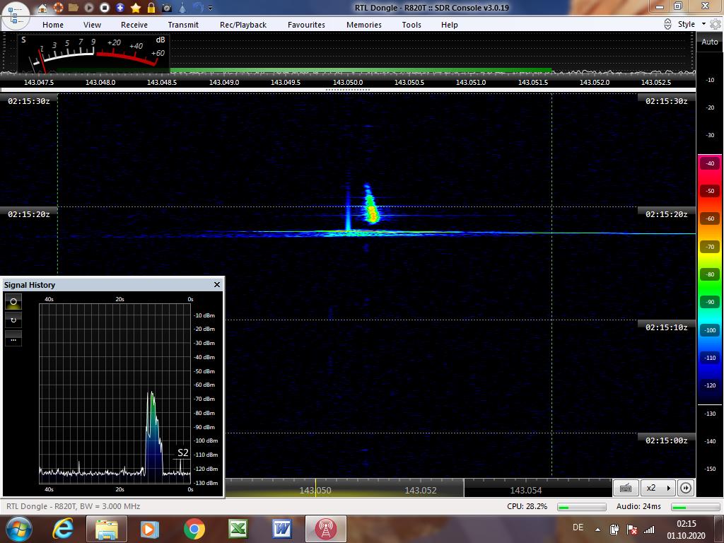Click the -110 blue level on colour scale
This screenshot has height=543, width=724.
[710, 357]
